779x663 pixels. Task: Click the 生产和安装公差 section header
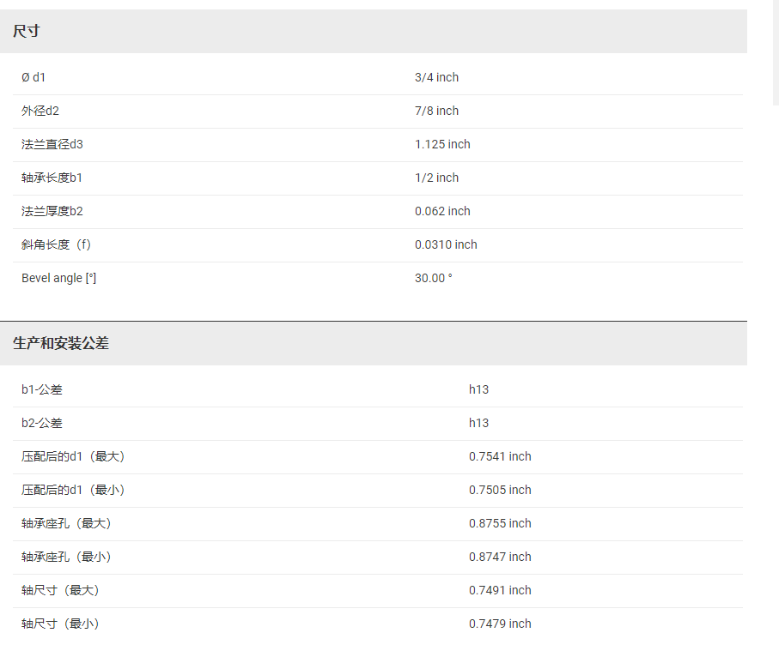[60, 344]
